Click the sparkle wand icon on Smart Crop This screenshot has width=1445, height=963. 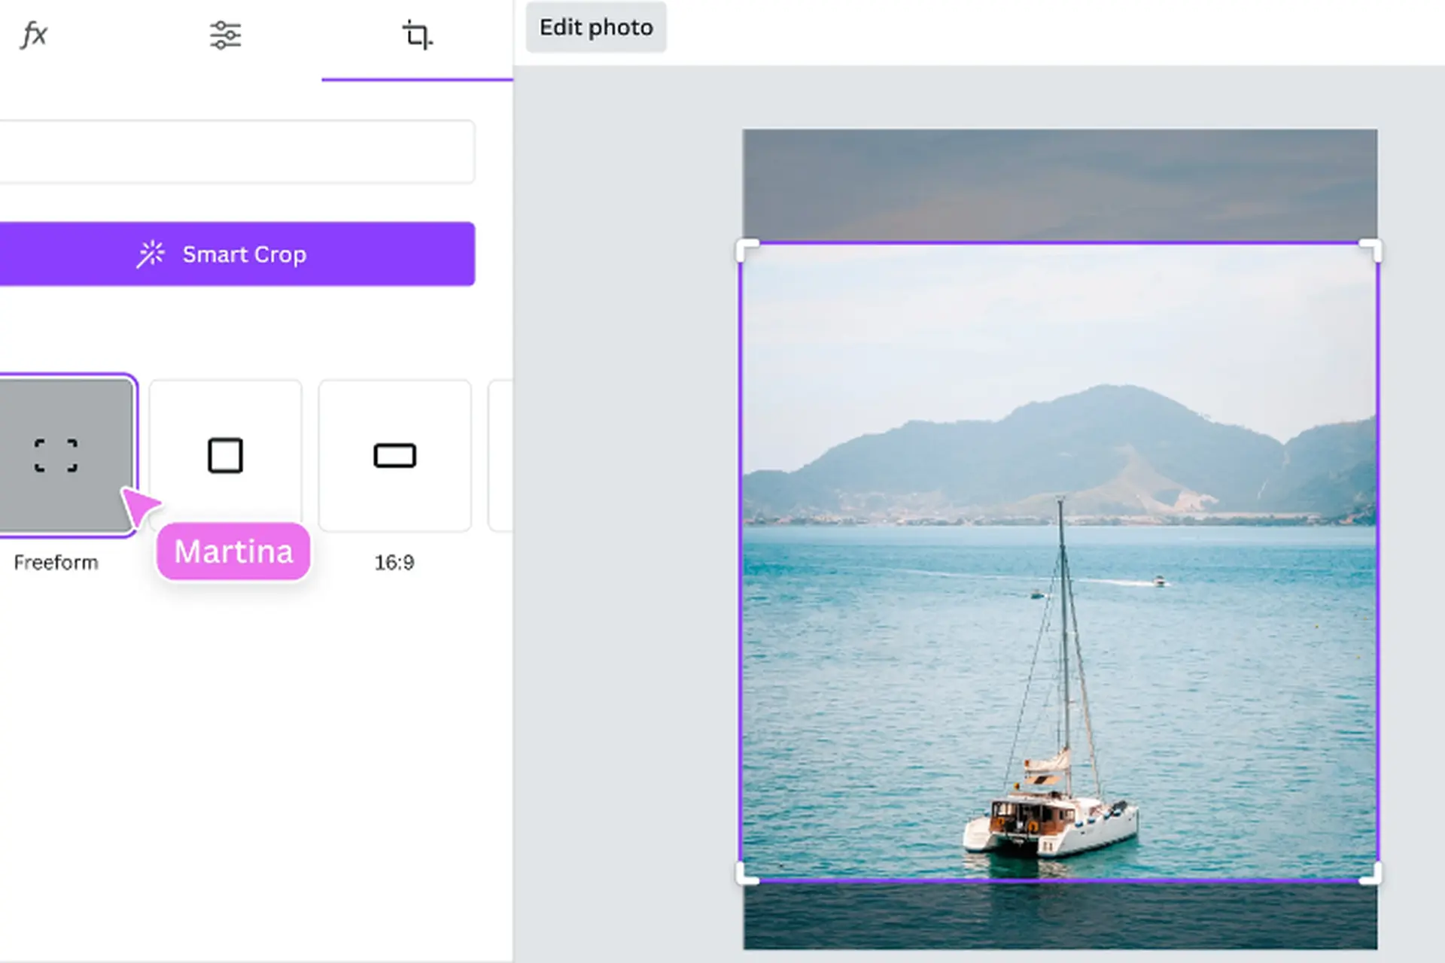[x=150, y=254]
